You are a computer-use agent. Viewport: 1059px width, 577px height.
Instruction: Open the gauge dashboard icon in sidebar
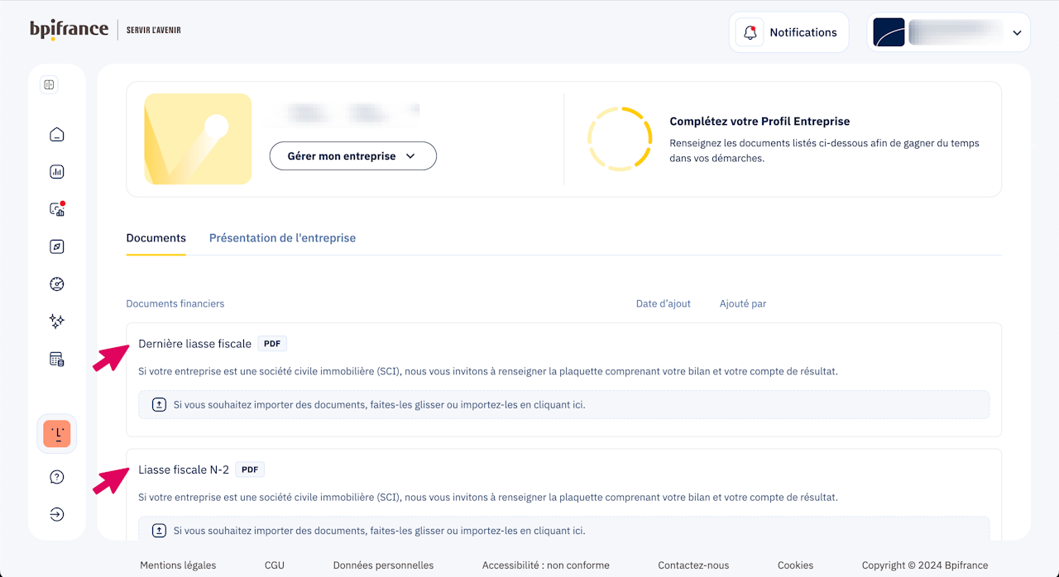click(57, 284)
